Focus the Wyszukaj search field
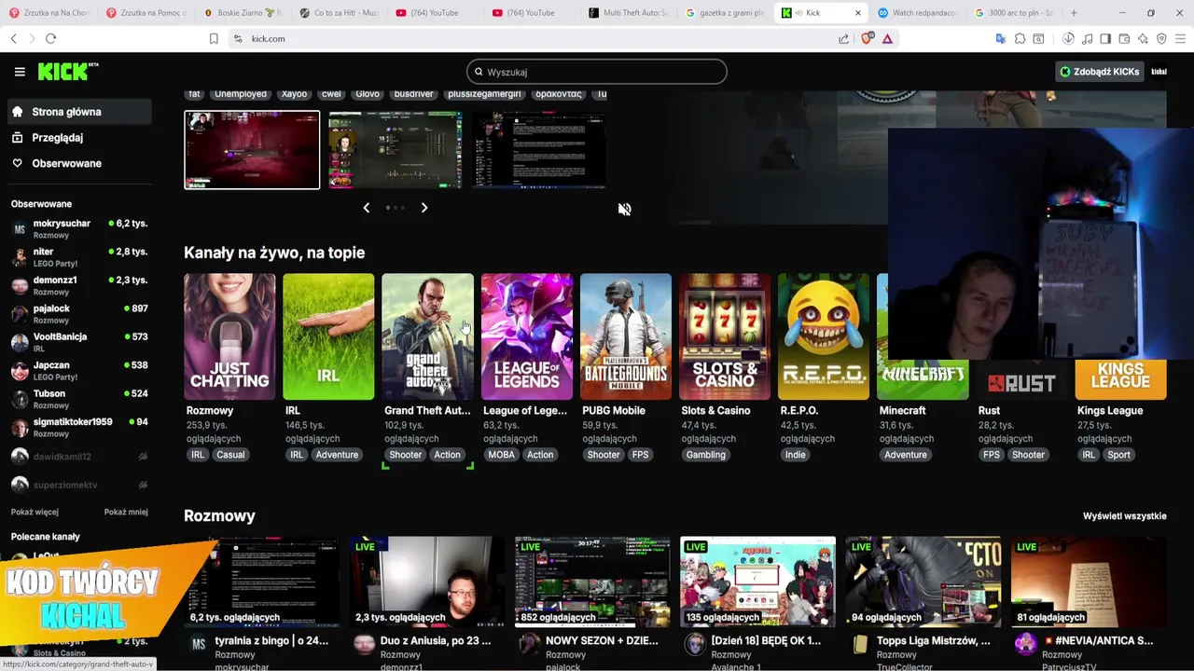 pos(597,72)
